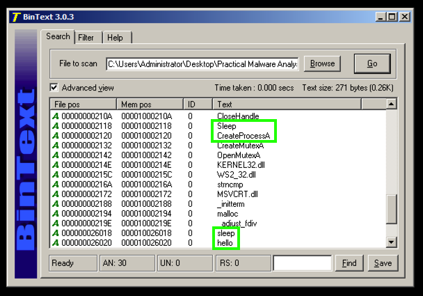This screenshot has width=423, height=296.
Task: Click the ANSI icon of CreateProcessA row
Action: 56,136
